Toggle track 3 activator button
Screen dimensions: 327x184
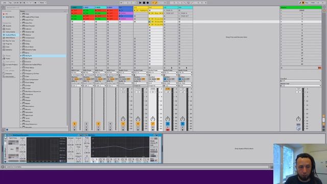[x=99, y=124]
